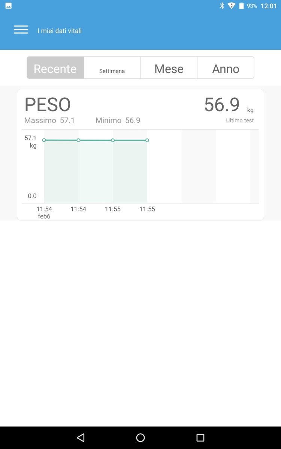The height and width of the screenshot is (449, 281).
Task: Tap the Android back navigation button
Action: (81, 437)
